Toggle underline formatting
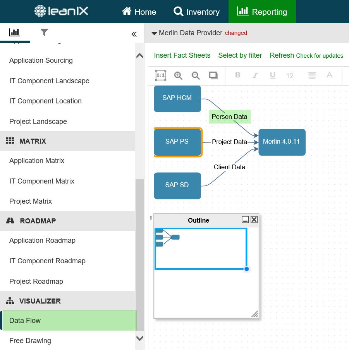 pyautogui.click(x=272, y=75)
